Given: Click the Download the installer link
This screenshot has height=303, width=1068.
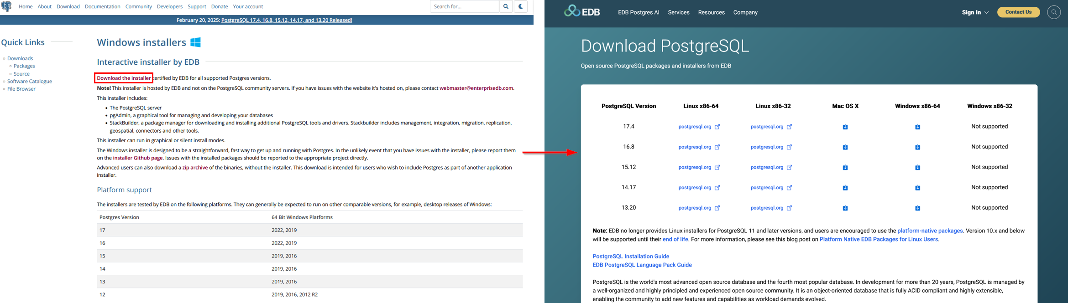Looking at the screenshot, I should coord(124,78).
